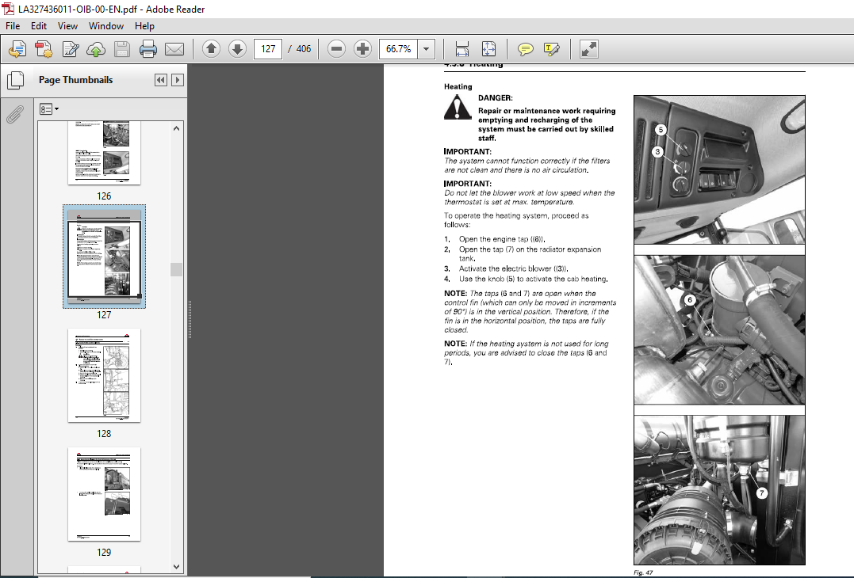Click the Save floppy disk icon
Screen dimensions: 854x578
[x=122, y=49]
